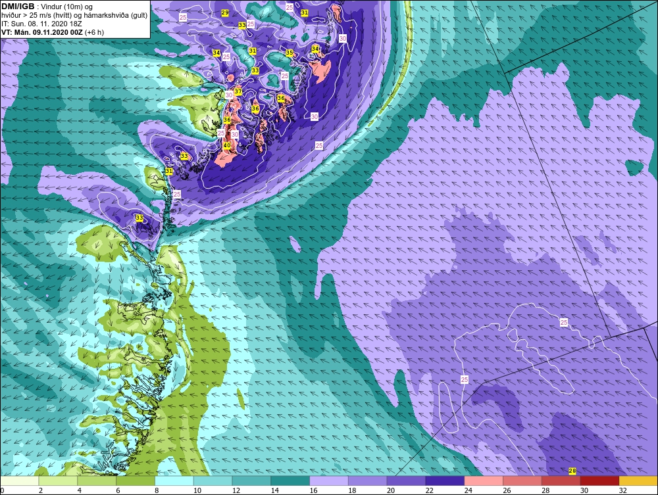Click the legend swatch between 2 and 4
This screenshot has height=495, width=658.
coord(59,481)
